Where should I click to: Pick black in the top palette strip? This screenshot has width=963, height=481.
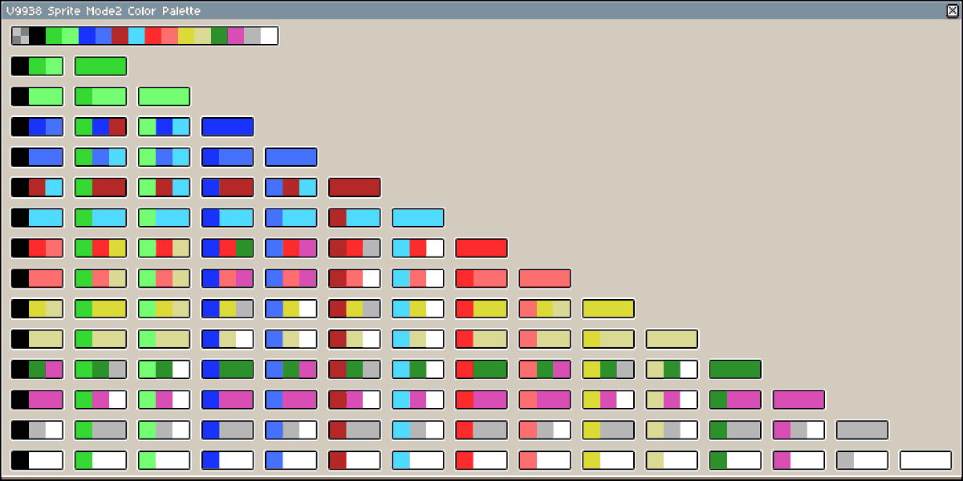(x=37, y=35)
